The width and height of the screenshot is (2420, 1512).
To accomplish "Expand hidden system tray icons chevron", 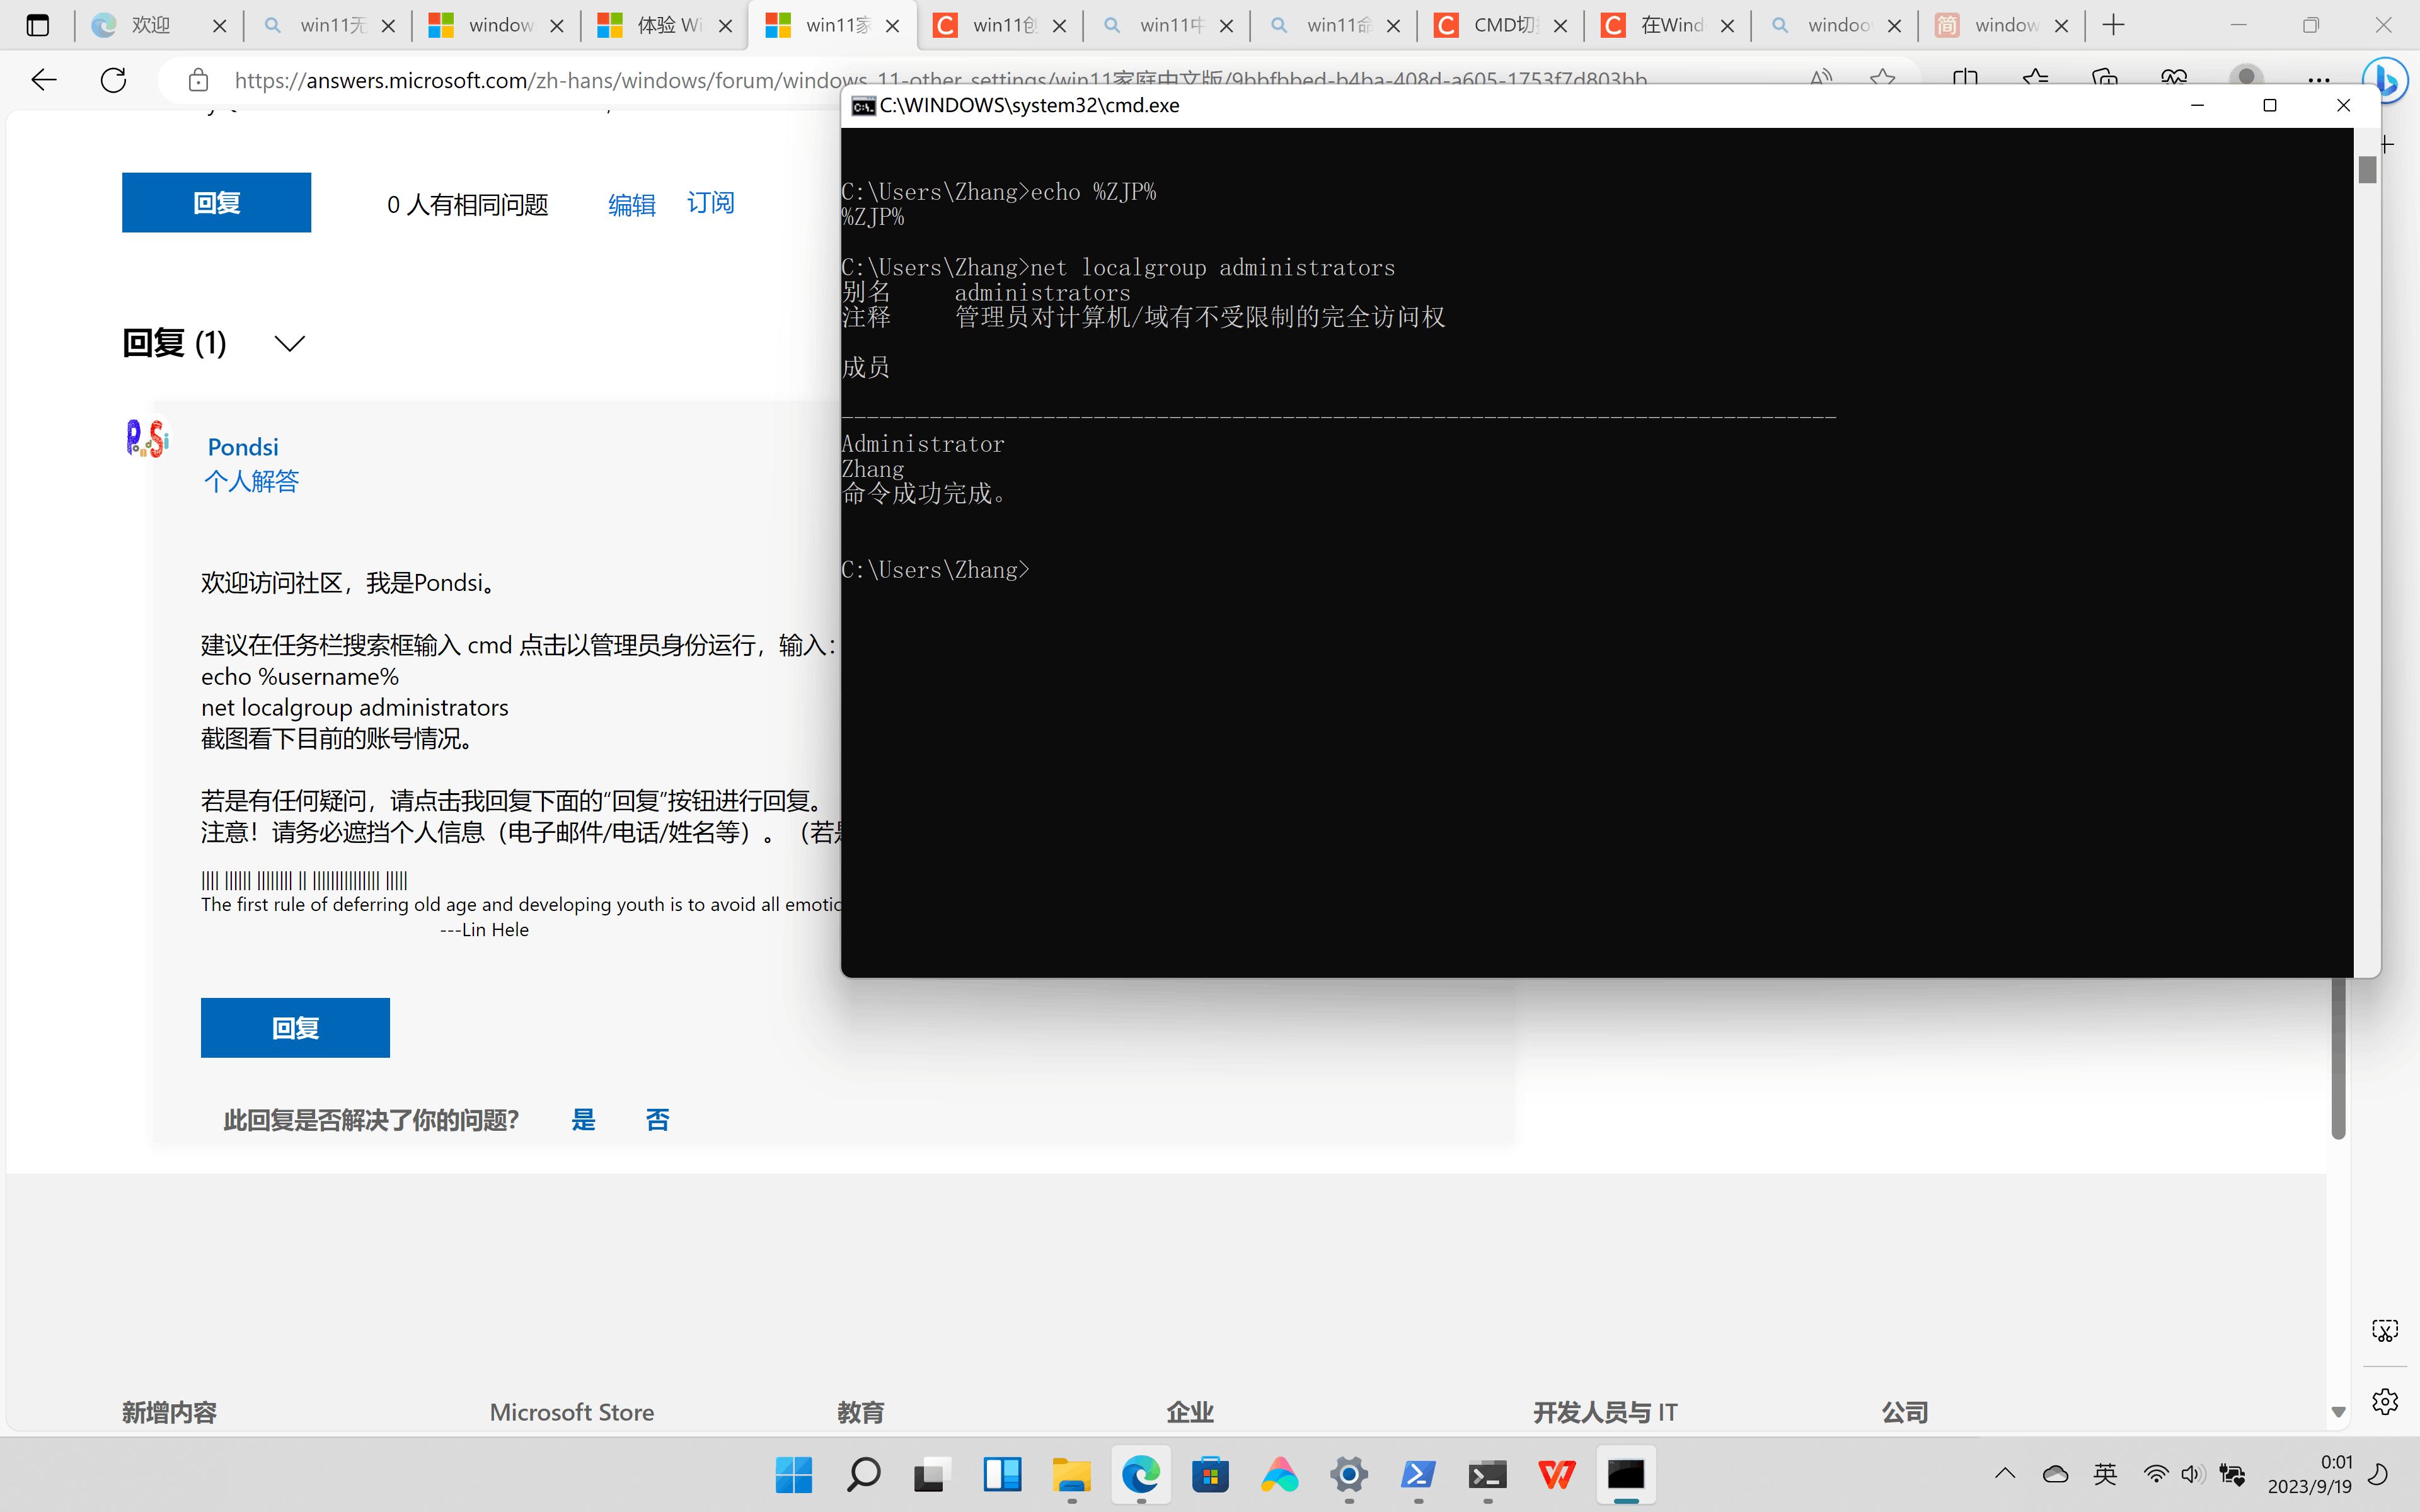I will point(2005,1474).
